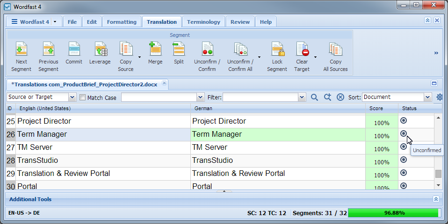Toggle the Match Case checkbox
This screenshot has height=224, width=448.
(x=83, y=97)
